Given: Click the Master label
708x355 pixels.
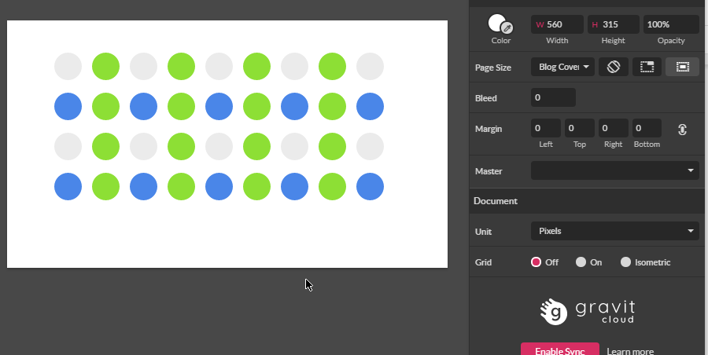Looking at the screenshot, I should pyautogui.click(x=489, y=171).
